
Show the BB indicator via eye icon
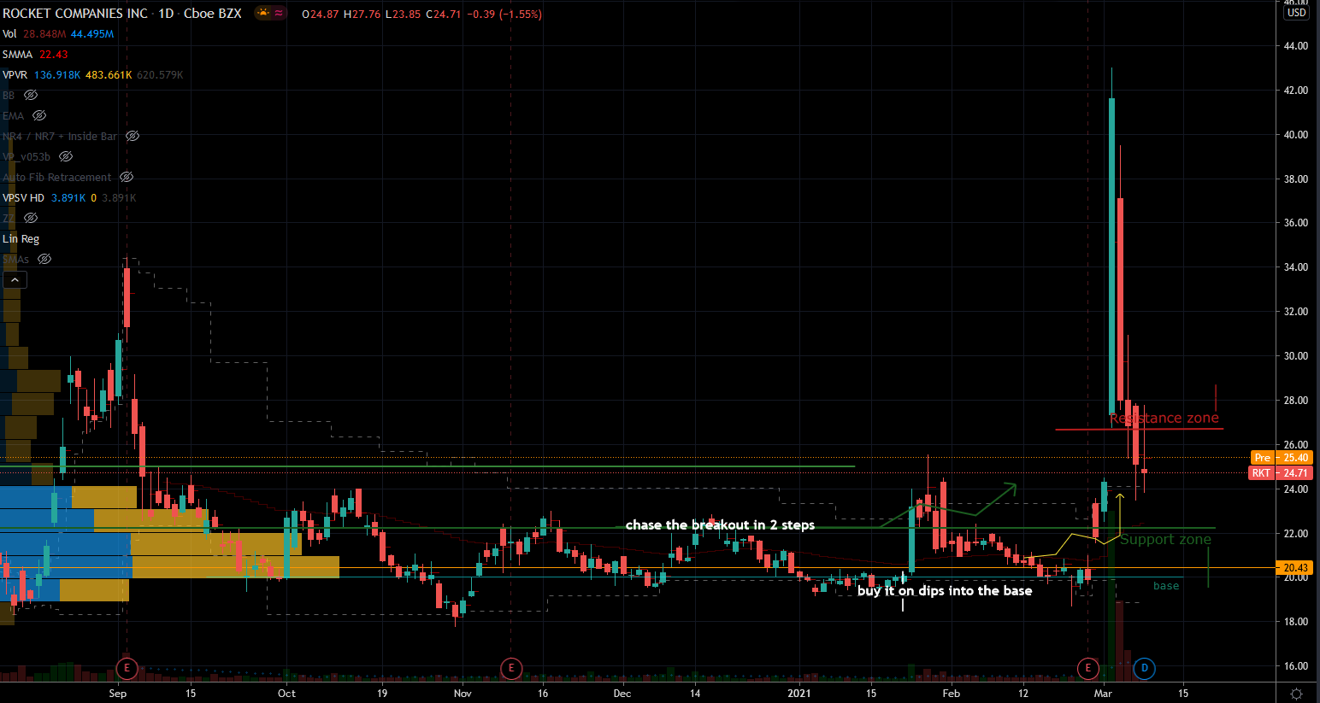(x=31, y=96)
